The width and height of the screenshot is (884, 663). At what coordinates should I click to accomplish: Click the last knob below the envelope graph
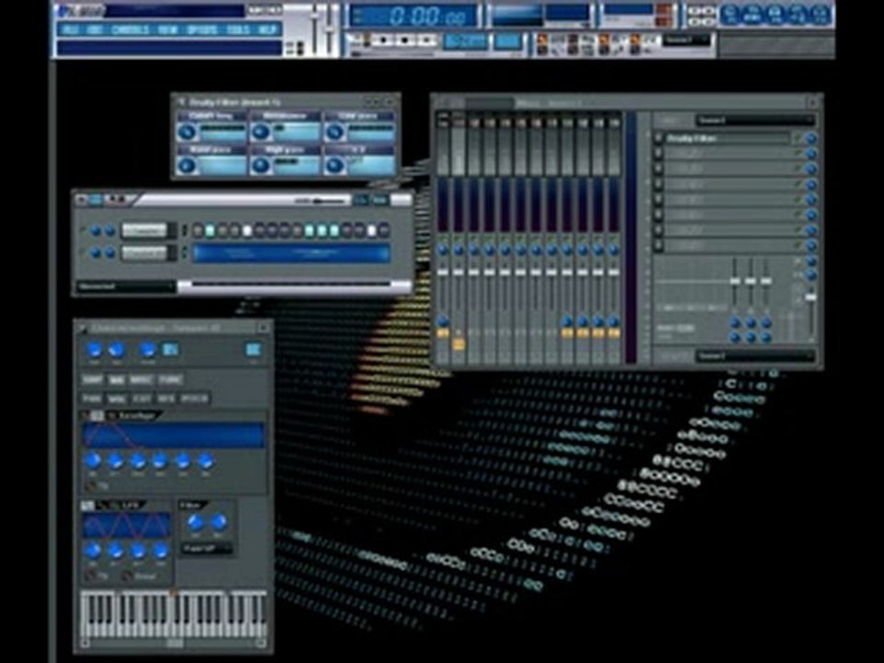[x=204, y=460]
